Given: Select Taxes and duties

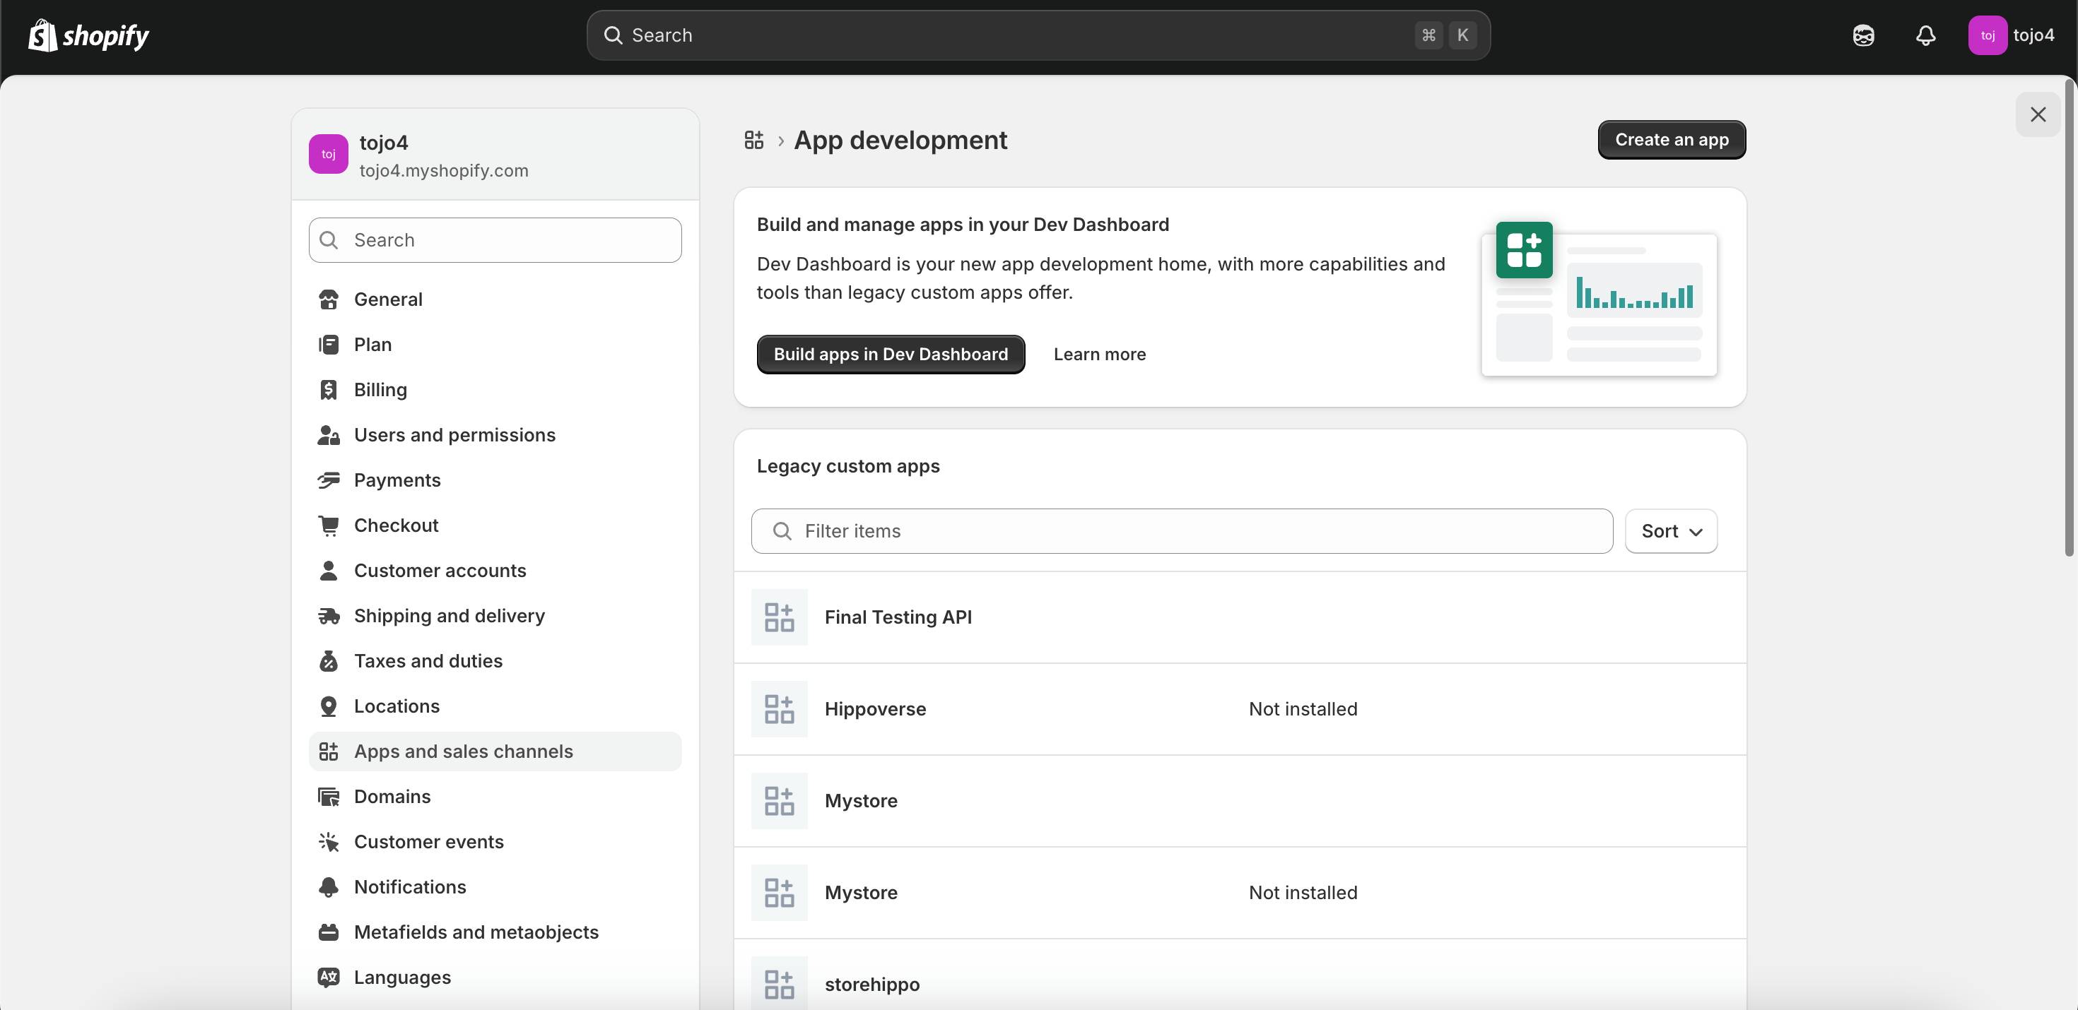Looking at the screenshot, I should (x=428, y=661).
